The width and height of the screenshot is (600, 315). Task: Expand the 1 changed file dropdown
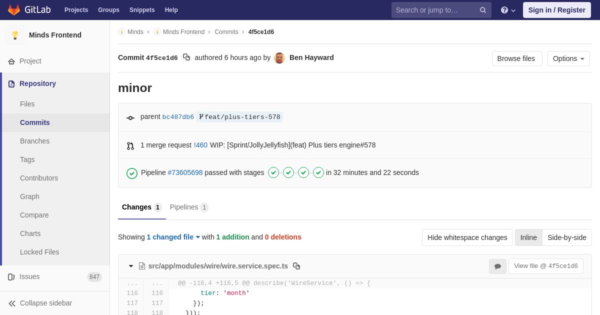point(173,237)
